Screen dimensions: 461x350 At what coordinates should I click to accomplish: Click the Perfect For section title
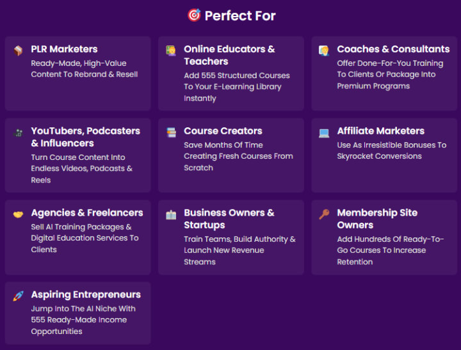(240, 15)
